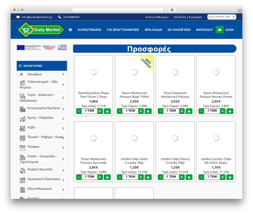
Task: Increase quantity of Tesori Ikigai 760ml
Action: [x=141, y=111]
